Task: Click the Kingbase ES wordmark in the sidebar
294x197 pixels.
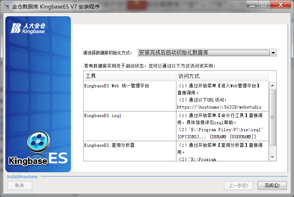Action: point(38,159)
